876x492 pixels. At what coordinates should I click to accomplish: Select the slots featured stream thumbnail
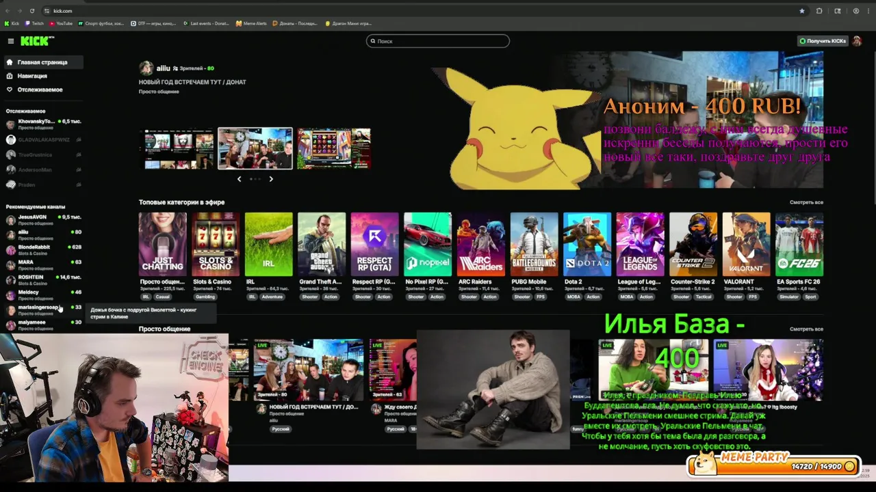pos(333,148)
